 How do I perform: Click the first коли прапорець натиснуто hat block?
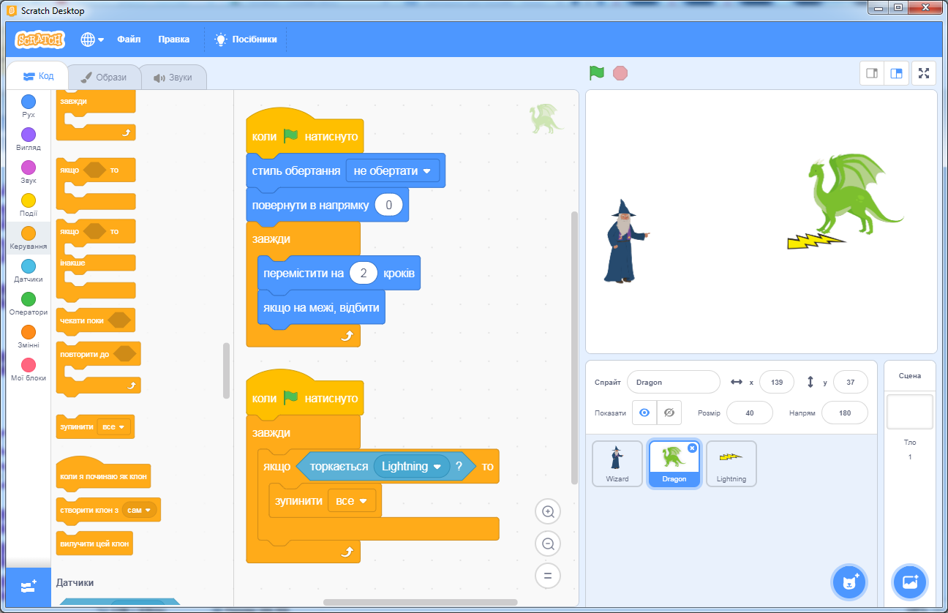point(305,133)
